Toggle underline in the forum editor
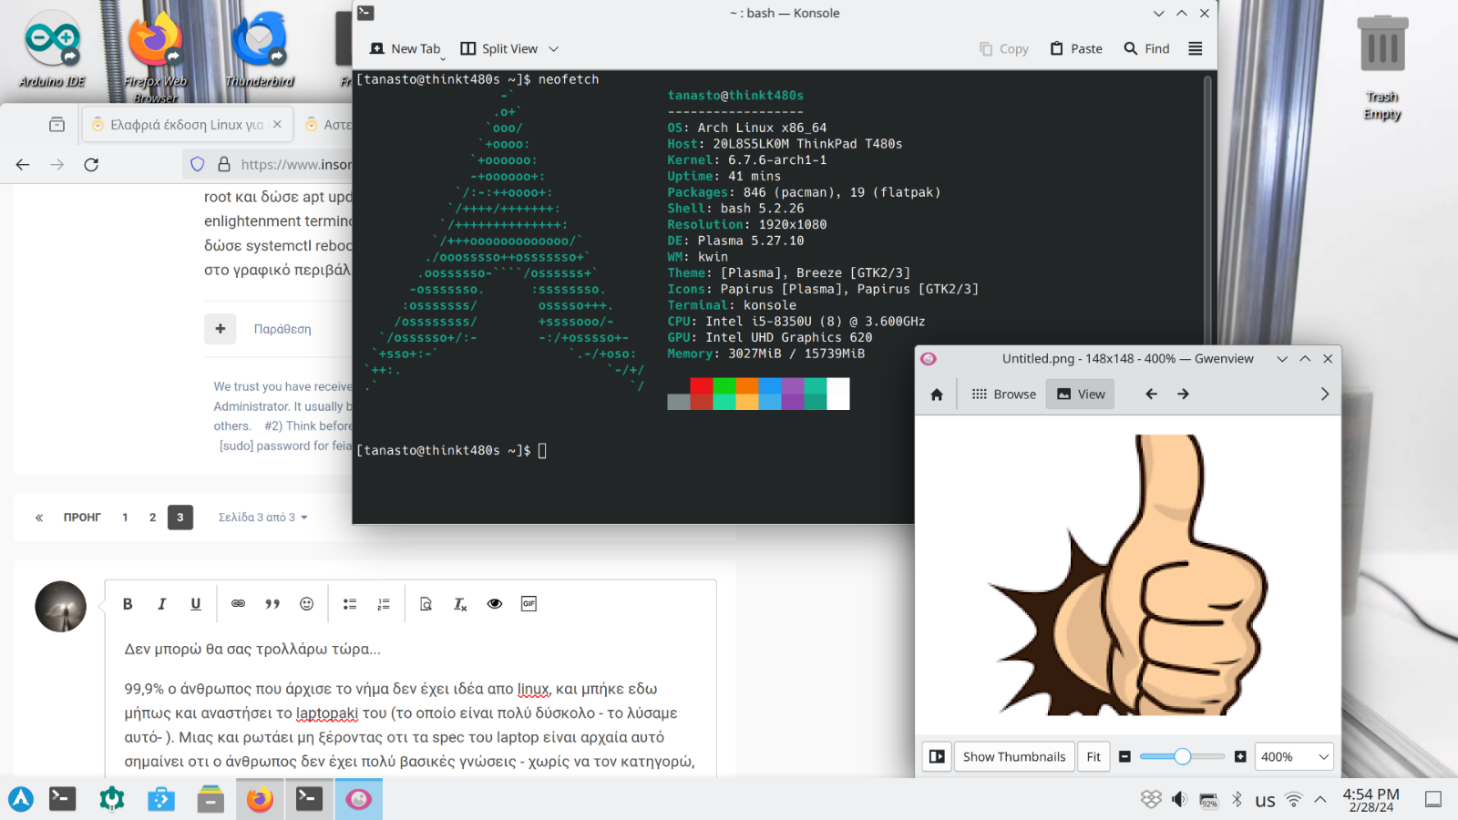 [195, 604]
